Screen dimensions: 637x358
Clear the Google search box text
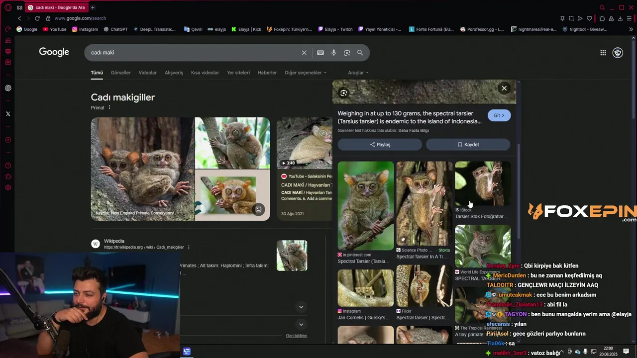[304, 53]
